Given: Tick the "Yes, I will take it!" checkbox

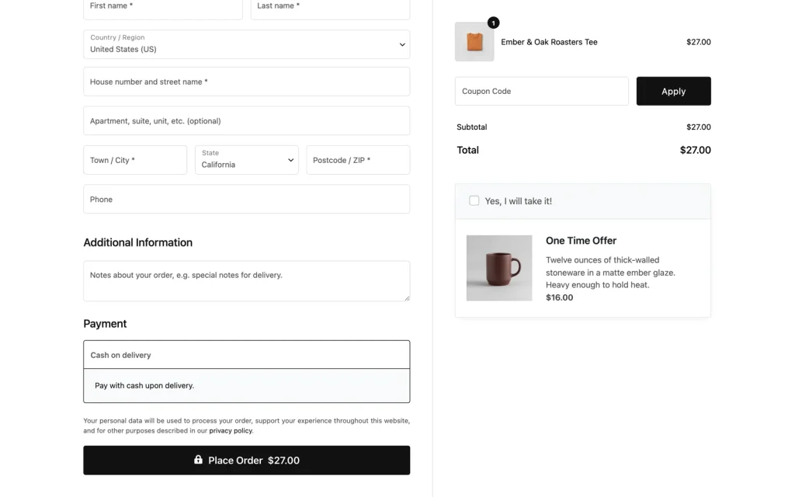Looking at the screenshot, I should coord(474,201).
